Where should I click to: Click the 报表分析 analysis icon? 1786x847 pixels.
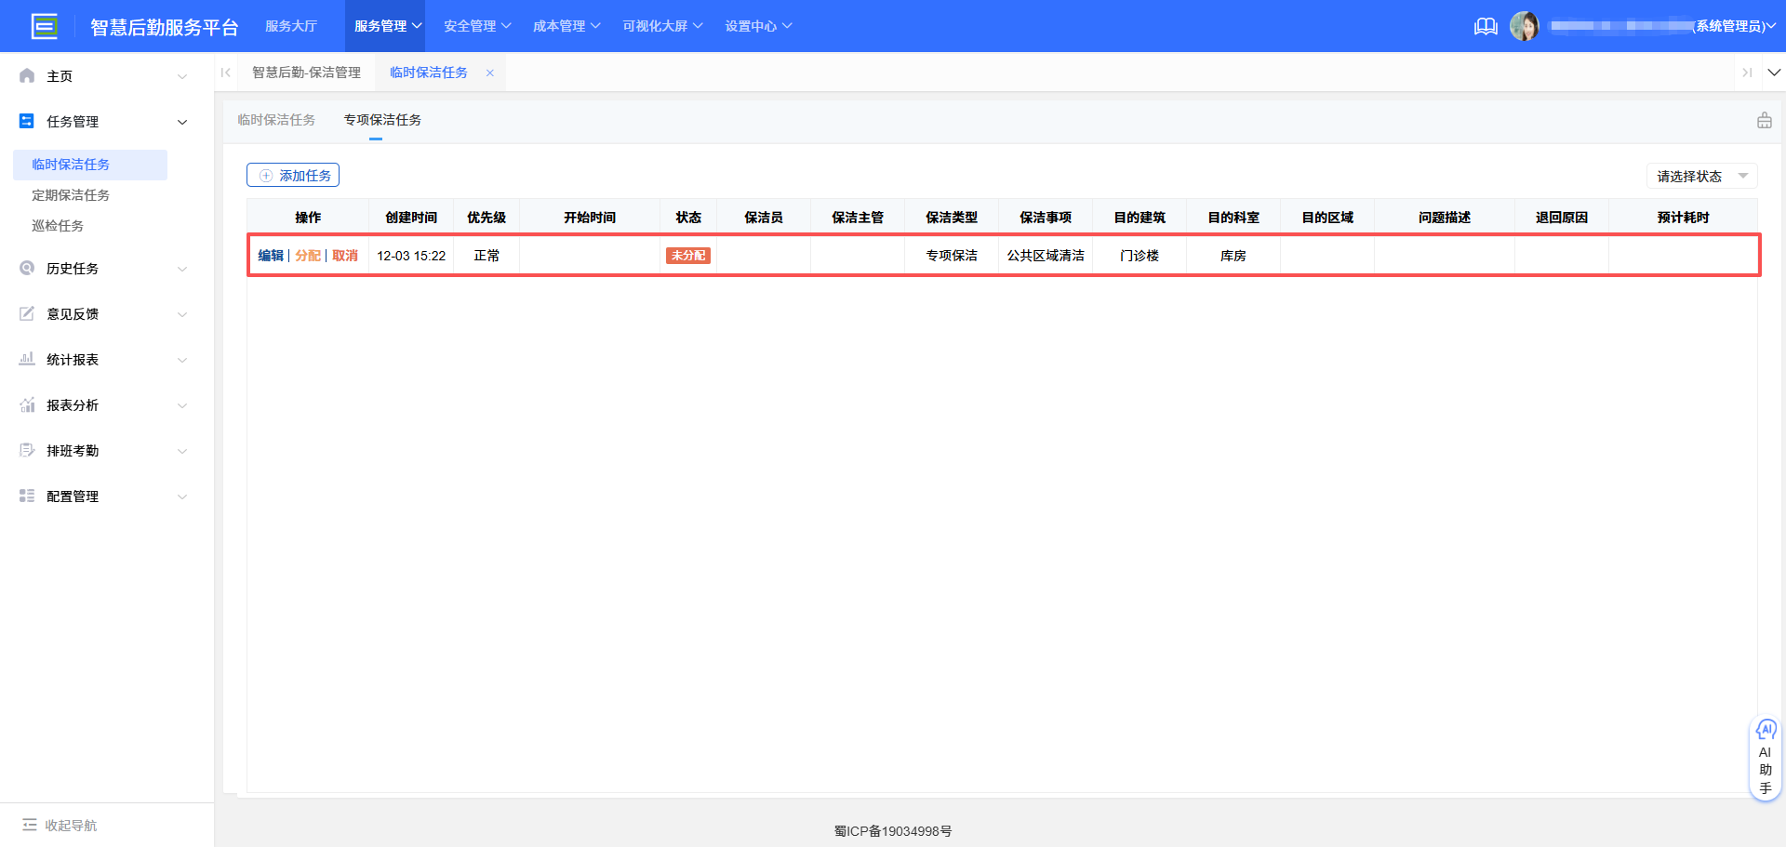tap(26, 404)
